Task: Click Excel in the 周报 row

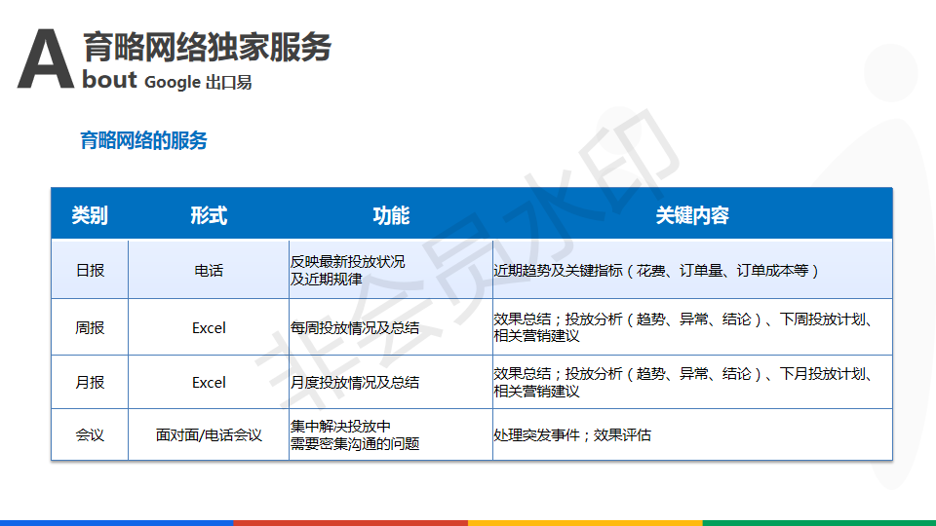Action: (209, 327)
